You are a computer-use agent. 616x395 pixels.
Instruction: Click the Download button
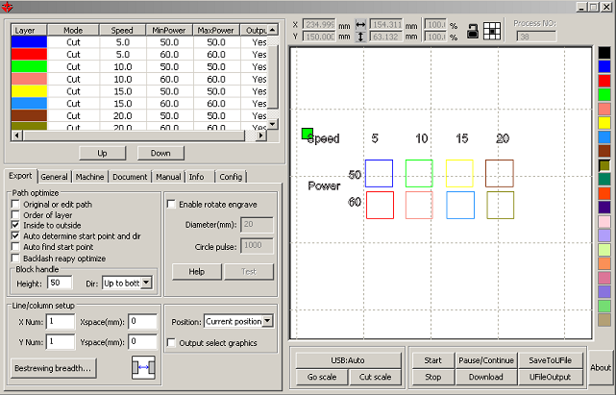pos(486,377)
